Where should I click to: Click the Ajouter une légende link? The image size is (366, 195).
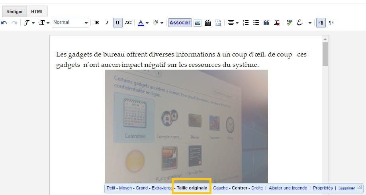point(288,188)
